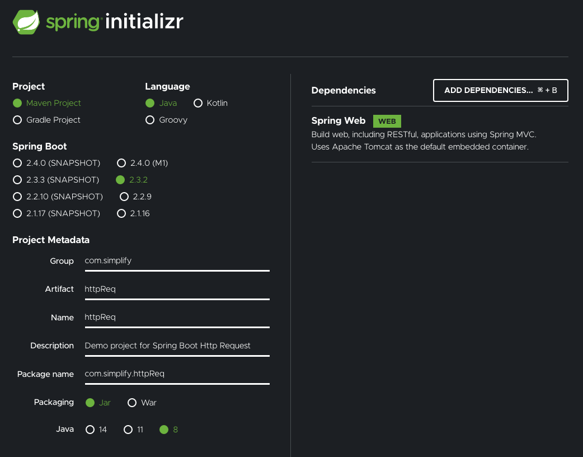Viewport: 583px width, 457px height.
Task: Click the green WEB tag badge
Action: [x=387, y=121]
